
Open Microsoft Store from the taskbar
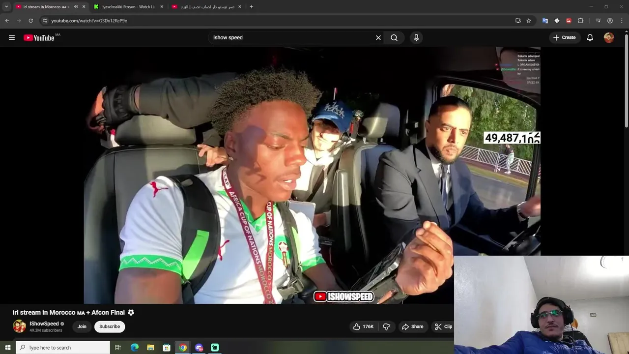(x=167, y=348)
